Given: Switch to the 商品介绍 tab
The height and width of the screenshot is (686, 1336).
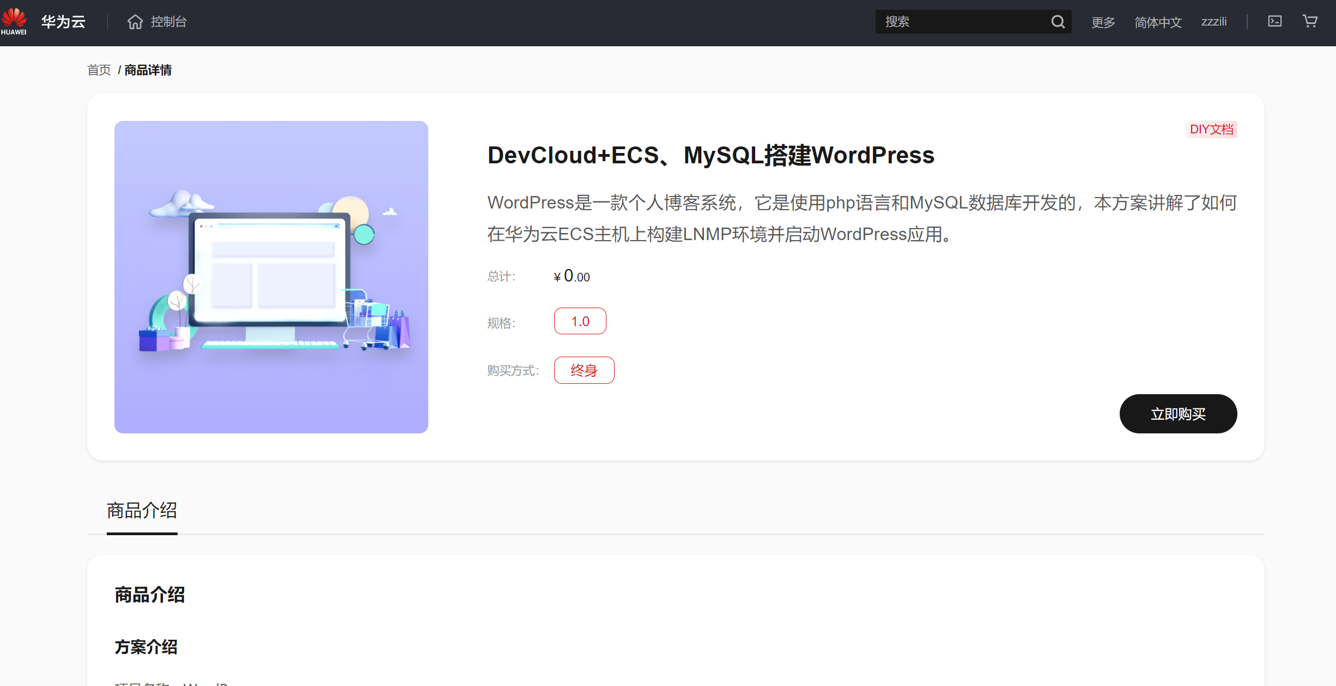Looking at the screenshot, I should 142,511.
